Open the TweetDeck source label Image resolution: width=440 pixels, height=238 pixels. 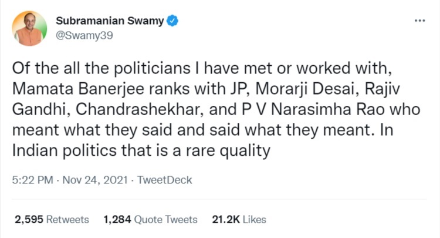click(164, 180)
